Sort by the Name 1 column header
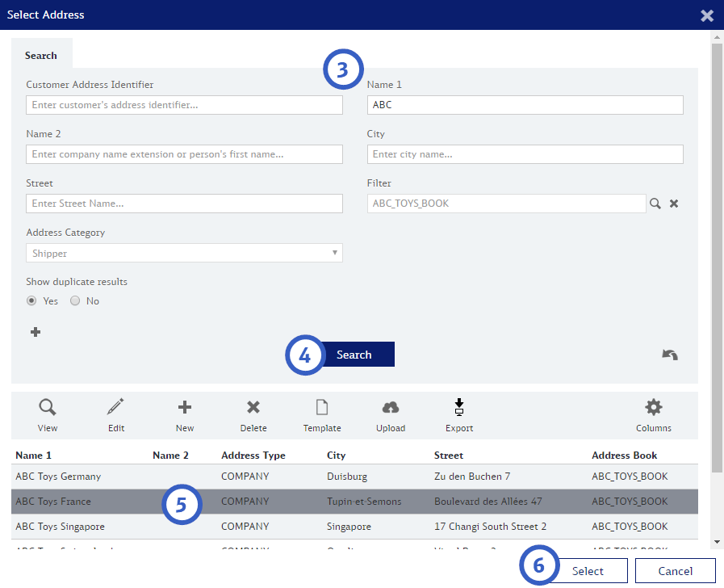The height and width of the screenshot is (588, 724). click(34, 456)
